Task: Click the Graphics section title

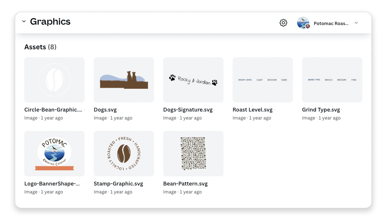Action: tap(50, 22)
